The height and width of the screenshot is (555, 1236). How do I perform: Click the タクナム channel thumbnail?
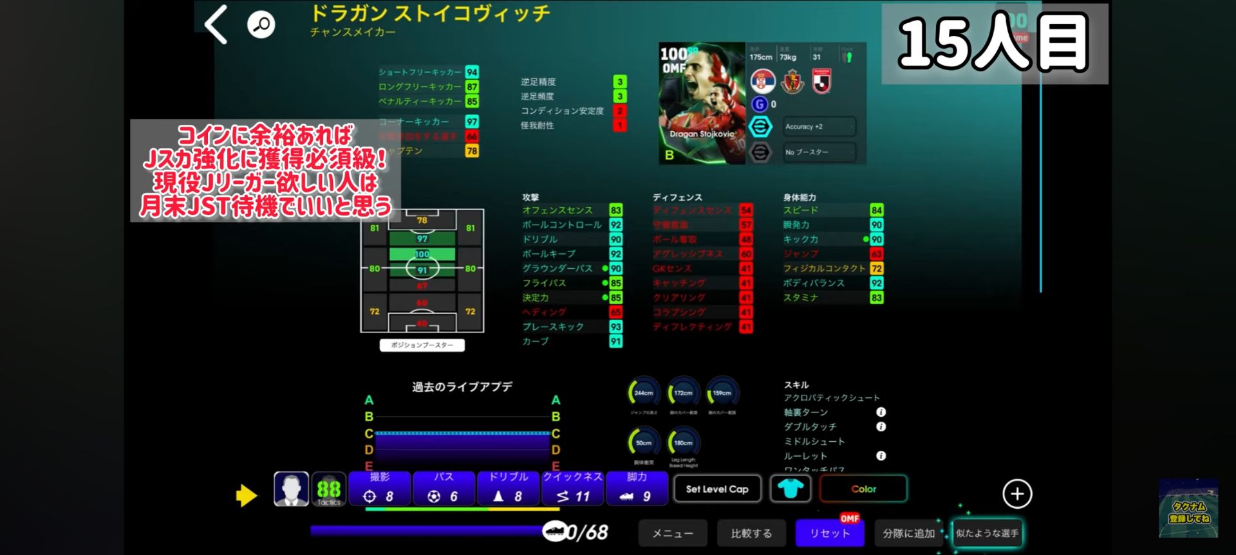(x=1189, y=508)
